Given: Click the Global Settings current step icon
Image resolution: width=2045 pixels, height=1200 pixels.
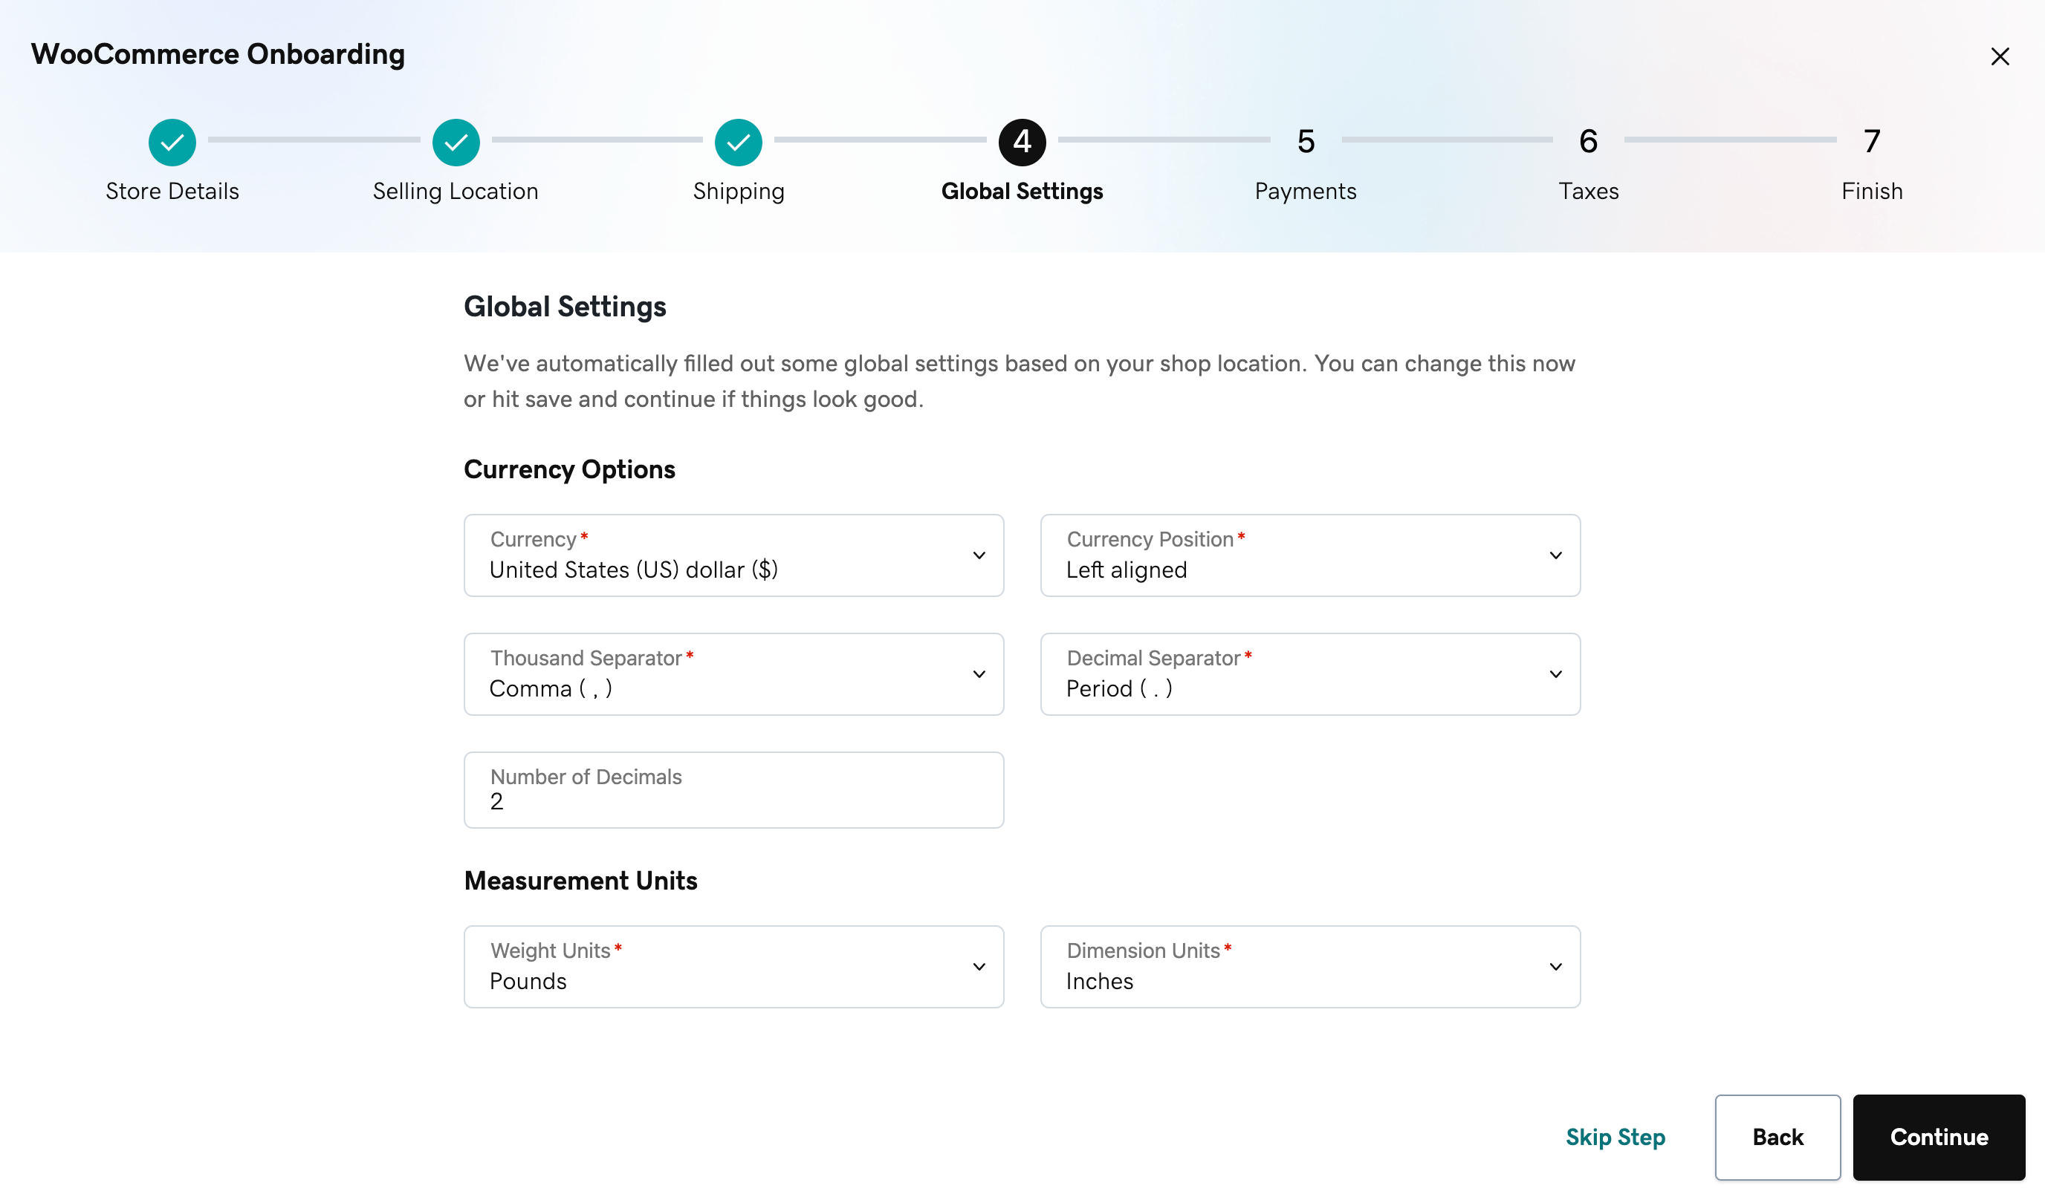Looking at the screenshot, I should tap(1022, 141).
